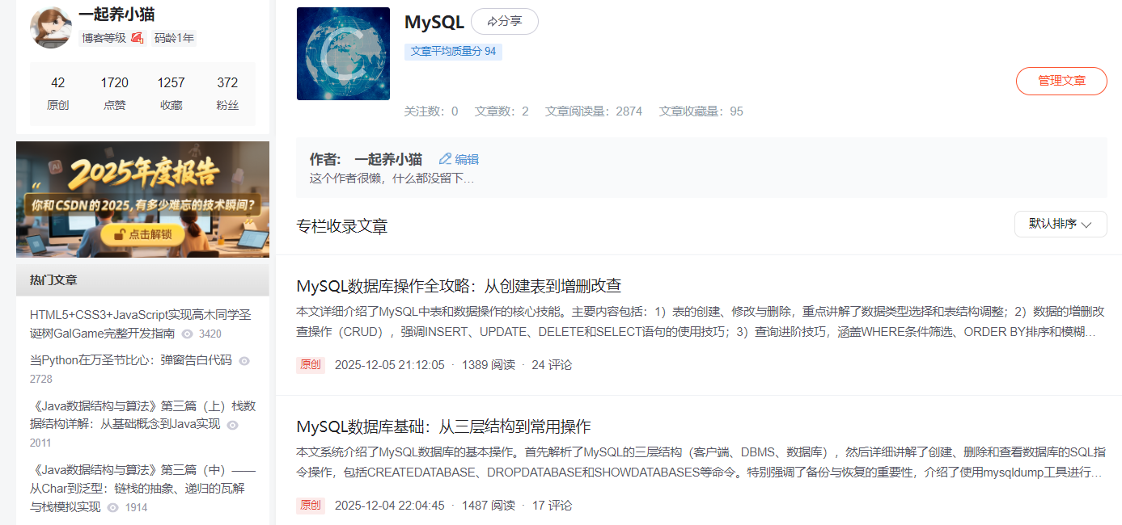Click the eye icon on the 弹窗告白代码 line

coord(244,361)
